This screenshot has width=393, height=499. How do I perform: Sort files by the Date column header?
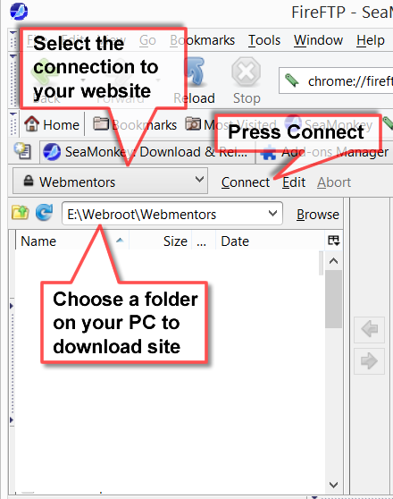point(270,241)
